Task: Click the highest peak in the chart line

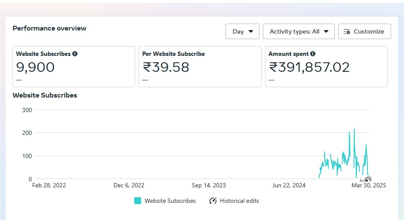Action: pyautogui.click(x=354, y=129)
